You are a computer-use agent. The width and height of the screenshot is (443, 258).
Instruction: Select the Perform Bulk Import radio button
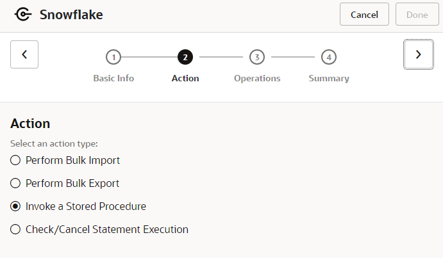click(x=15, y=160)
